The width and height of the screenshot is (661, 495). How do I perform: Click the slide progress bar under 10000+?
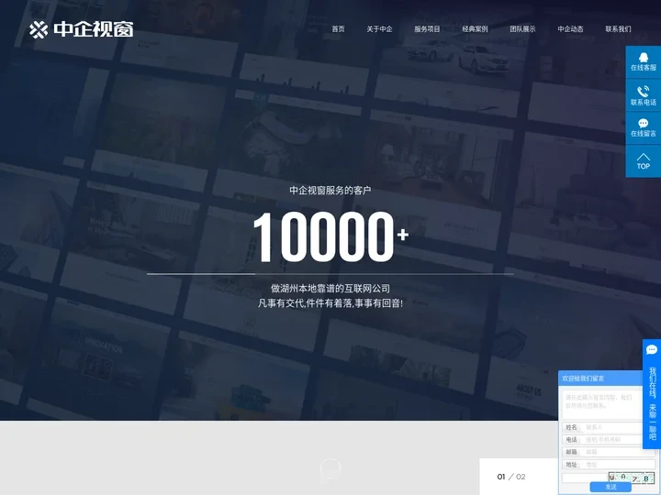(330, 274)
